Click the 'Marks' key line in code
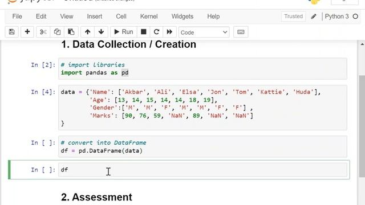Image resolution: width=365 pixels, height=205 pixels. click(171, 116)
